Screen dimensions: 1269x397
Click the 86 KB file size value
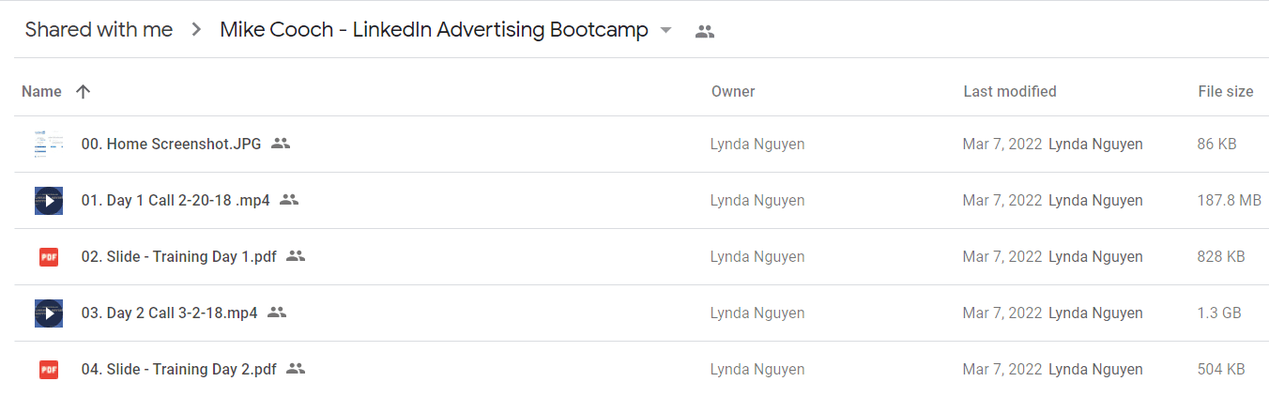point(1217,144)
